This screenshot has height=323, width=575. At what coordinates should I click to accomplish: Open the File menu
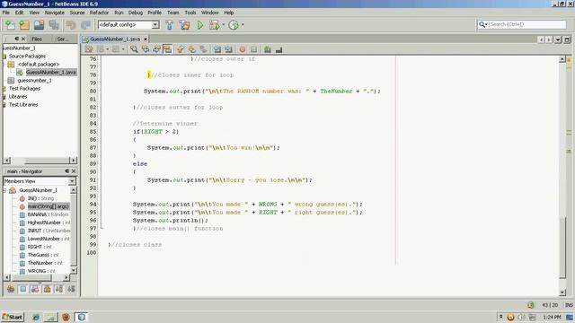[x=6, y=13]
